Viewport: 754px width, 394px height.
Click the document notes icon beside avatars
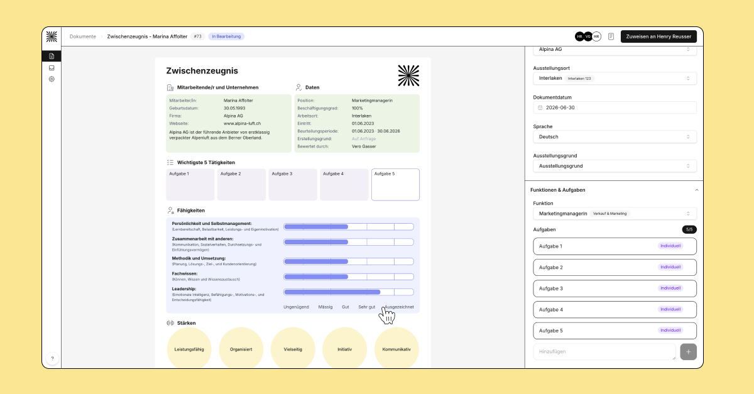coord(611,36)
